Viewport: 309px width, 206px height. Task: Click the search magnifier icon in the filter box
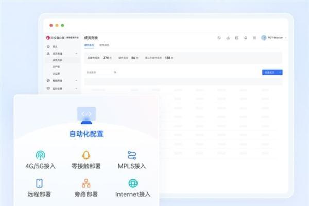(115, 72)
